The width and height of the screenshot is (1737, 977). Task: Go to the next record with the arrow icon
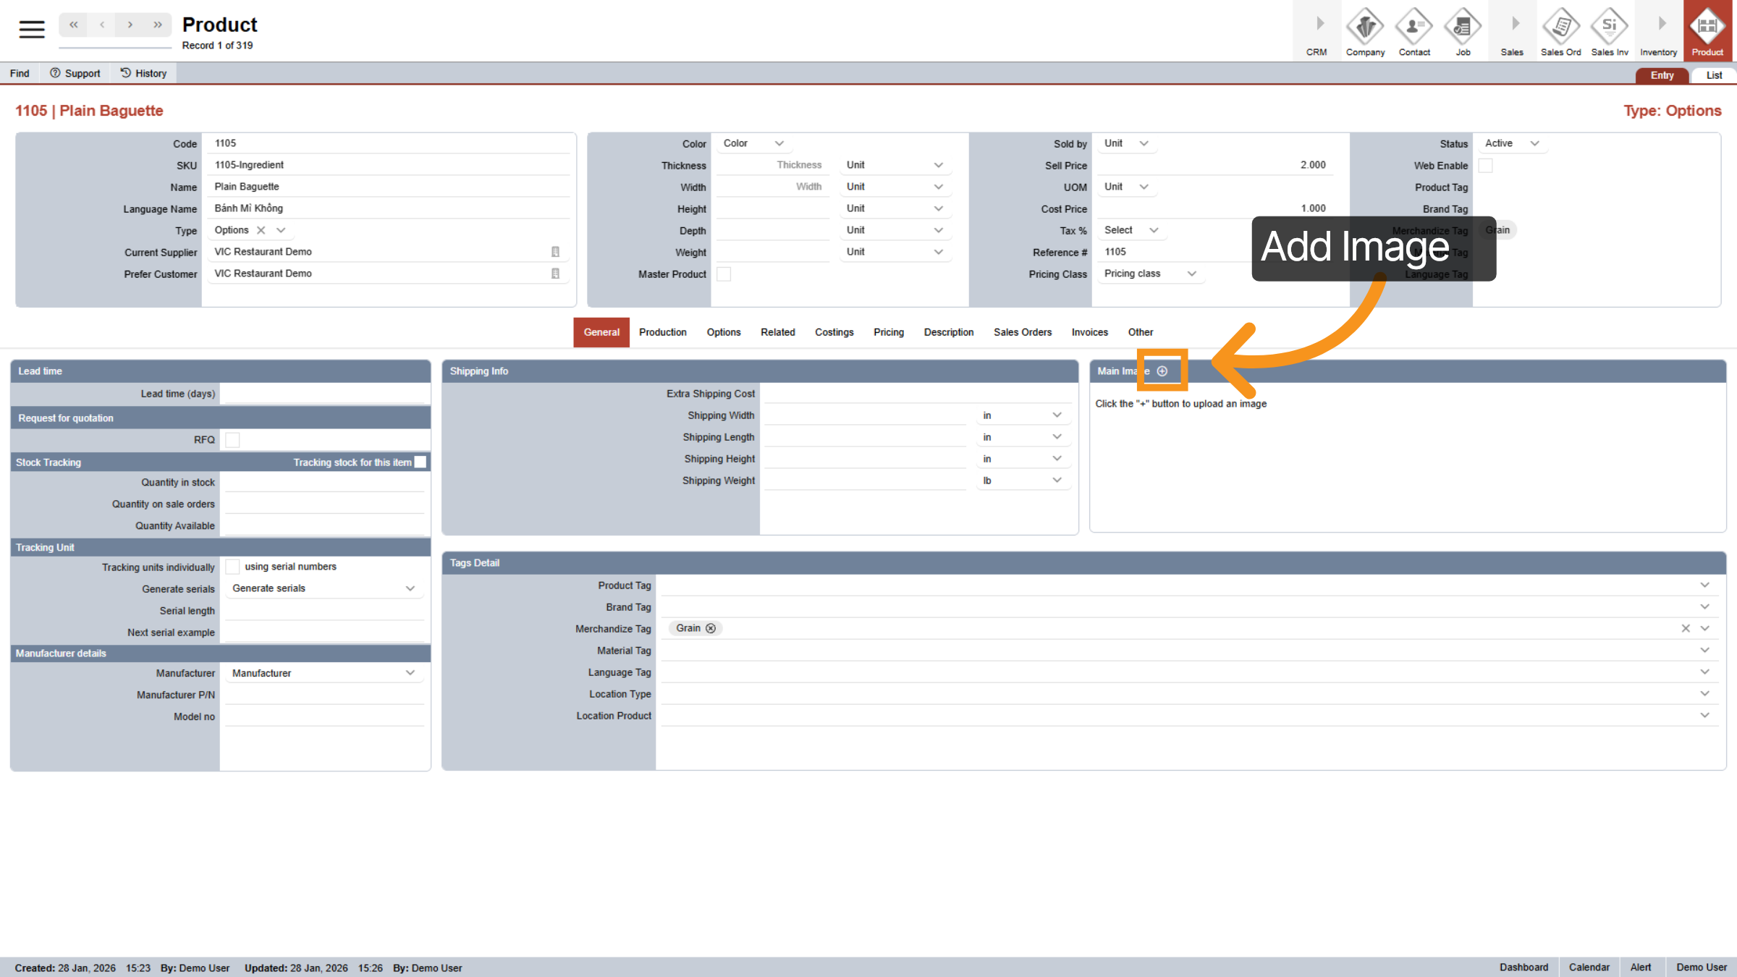click(130, 24)
